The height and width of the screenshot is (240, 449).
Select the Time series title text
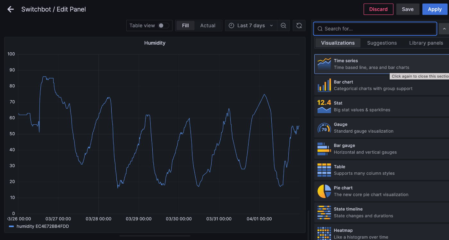pyautogui.click(x=346, y=61)
